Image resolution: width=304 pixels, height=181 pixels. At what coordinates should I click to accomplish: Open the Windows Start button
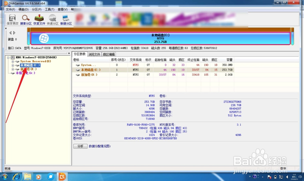pyautogui.click(x=4, y=177)
